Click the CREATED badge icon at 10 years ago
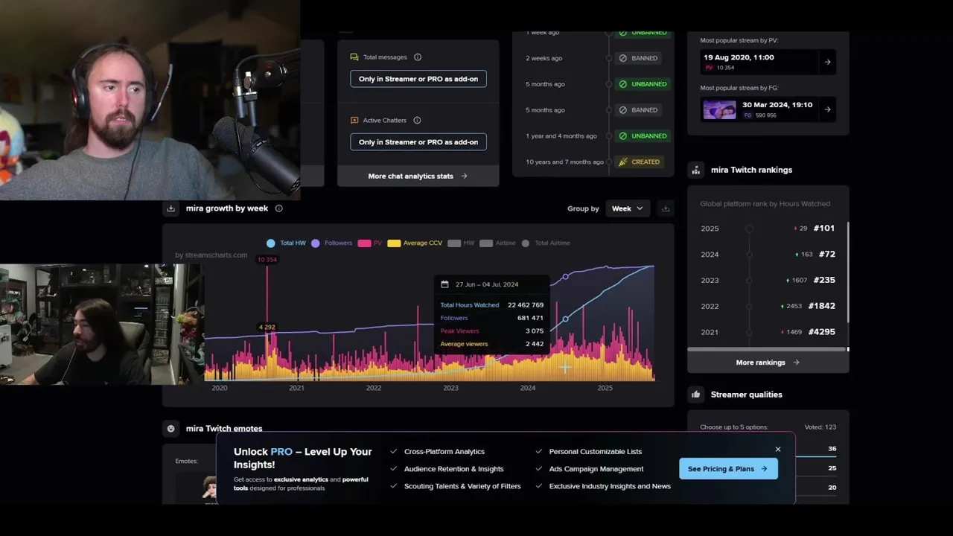The image size is (953, 536). pyautogui.click(x=624, y=162)
